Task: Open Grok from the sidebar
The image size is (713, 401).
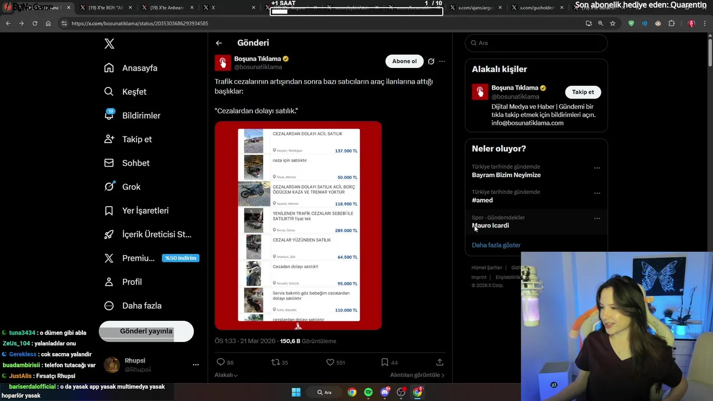Action: coord(123,187)
